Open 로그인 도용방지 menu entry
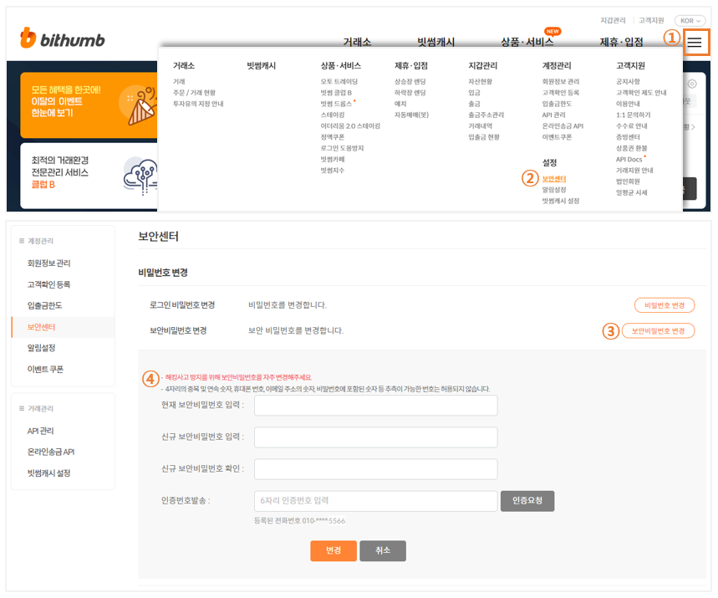The width and height of the screenshot is (718, 598). 342,148
